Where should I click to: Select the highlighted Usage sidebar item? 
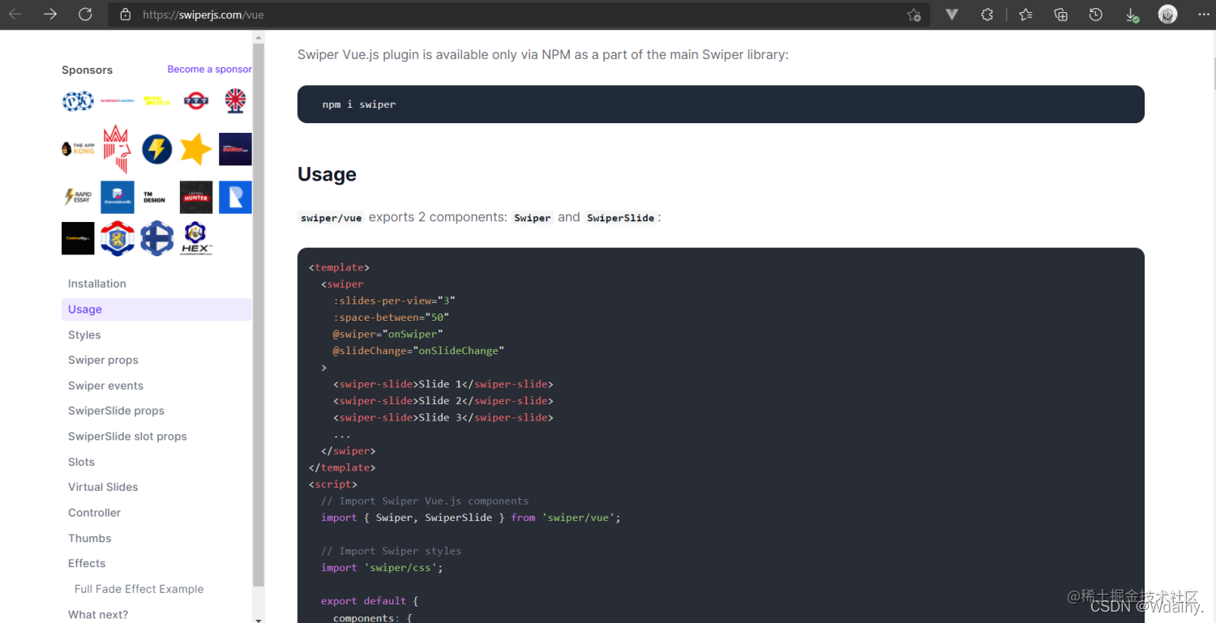[x=156, y=309]
